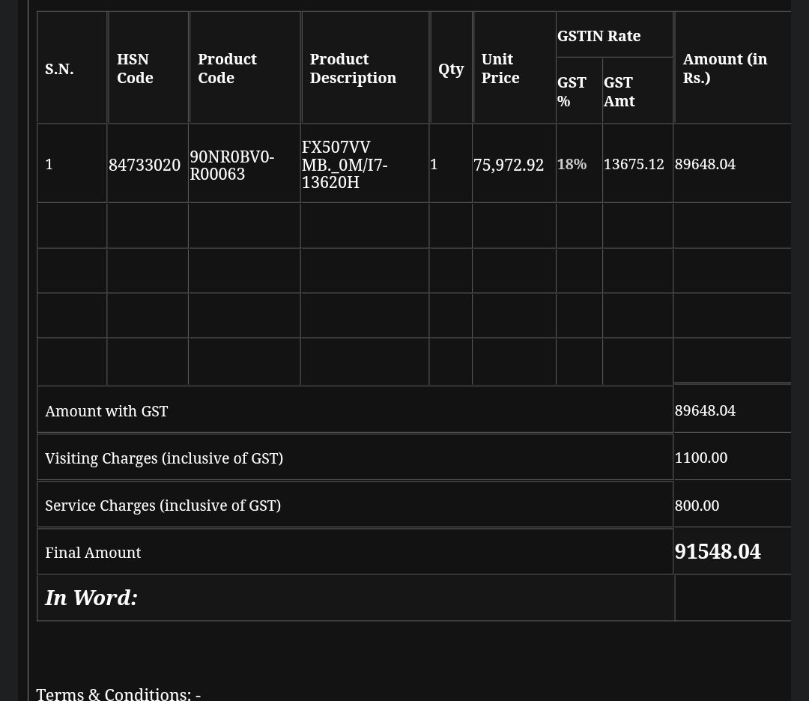This screenshot has height=701, width=809.
Task: Click the HSN Code column header
Action: pos(135,69)
